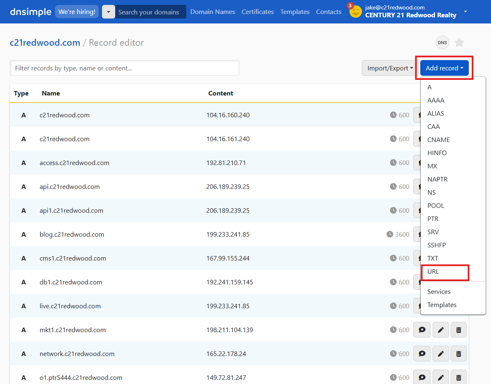491x384 pixels.
Task: Focus the filter records input field
Action: 125,68
